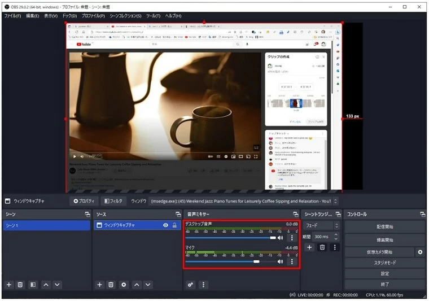Open scene filters icon in Scenes panel
This screenshot has height=301, width=429.
pyautogui.click(x=33, y=285)
